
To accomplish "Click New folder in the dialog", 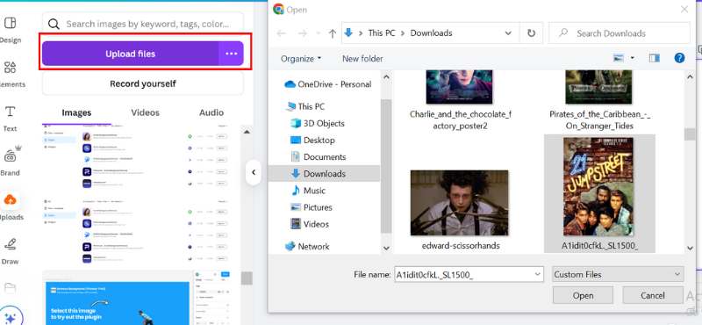I will 362,59.
